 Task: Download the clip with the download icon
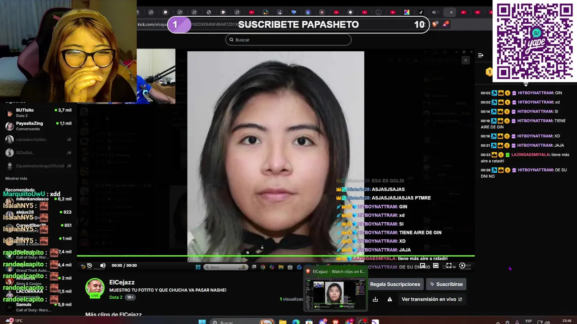pyautogui.click(x=375, y=299)
